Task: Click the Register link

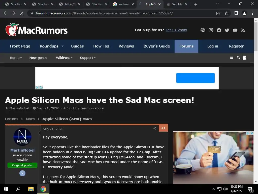Action: point(236,46)
